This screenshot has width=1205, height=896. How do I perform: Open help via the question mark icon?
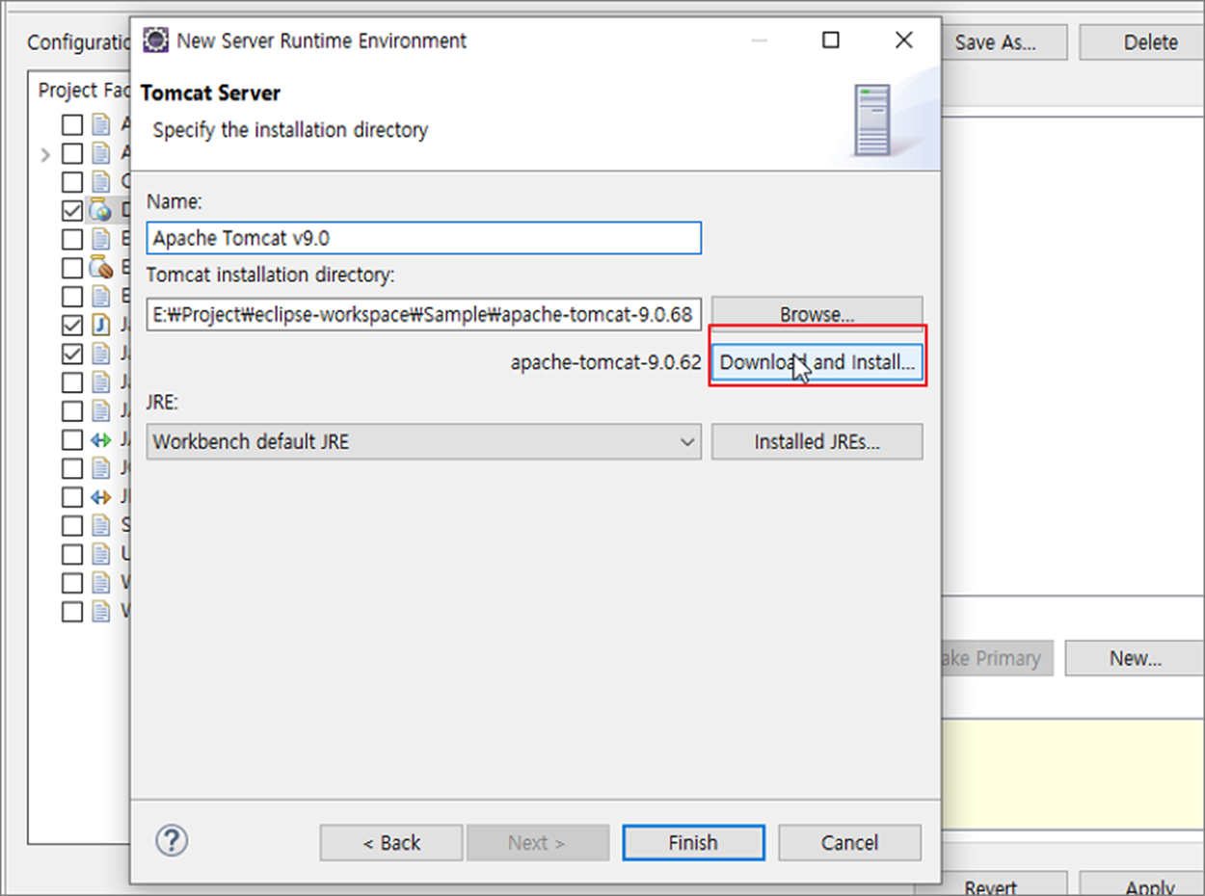click(172, 840)
